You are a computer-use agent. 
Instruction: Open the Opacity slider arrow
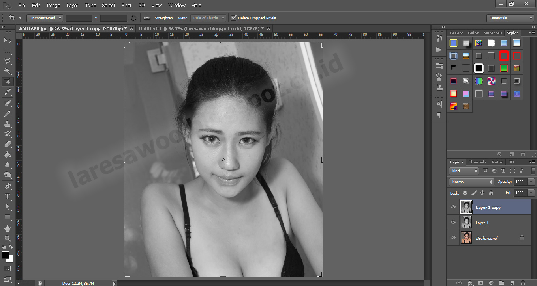coord(531,182)
